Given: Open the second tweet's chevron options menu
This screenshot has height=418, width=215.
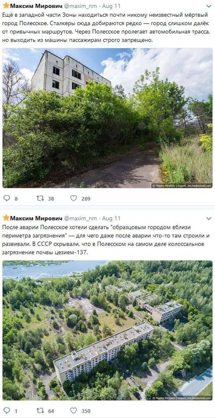Looking at the screenshot, I should (x=209, y=219).
